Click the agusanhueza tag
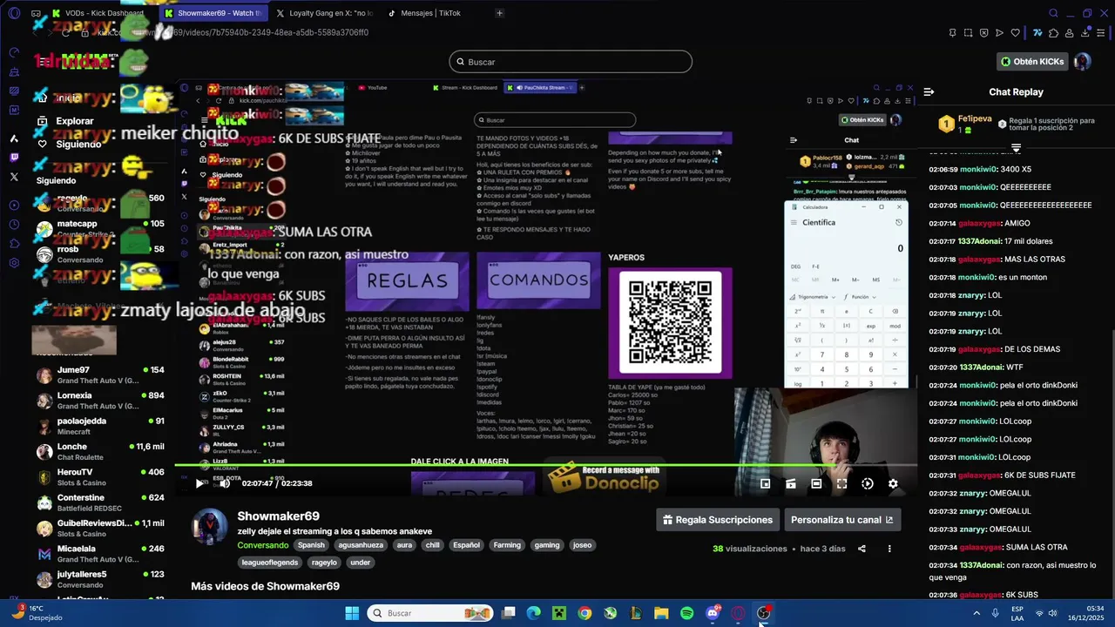 pyautogui.click(x=361, y=545)
